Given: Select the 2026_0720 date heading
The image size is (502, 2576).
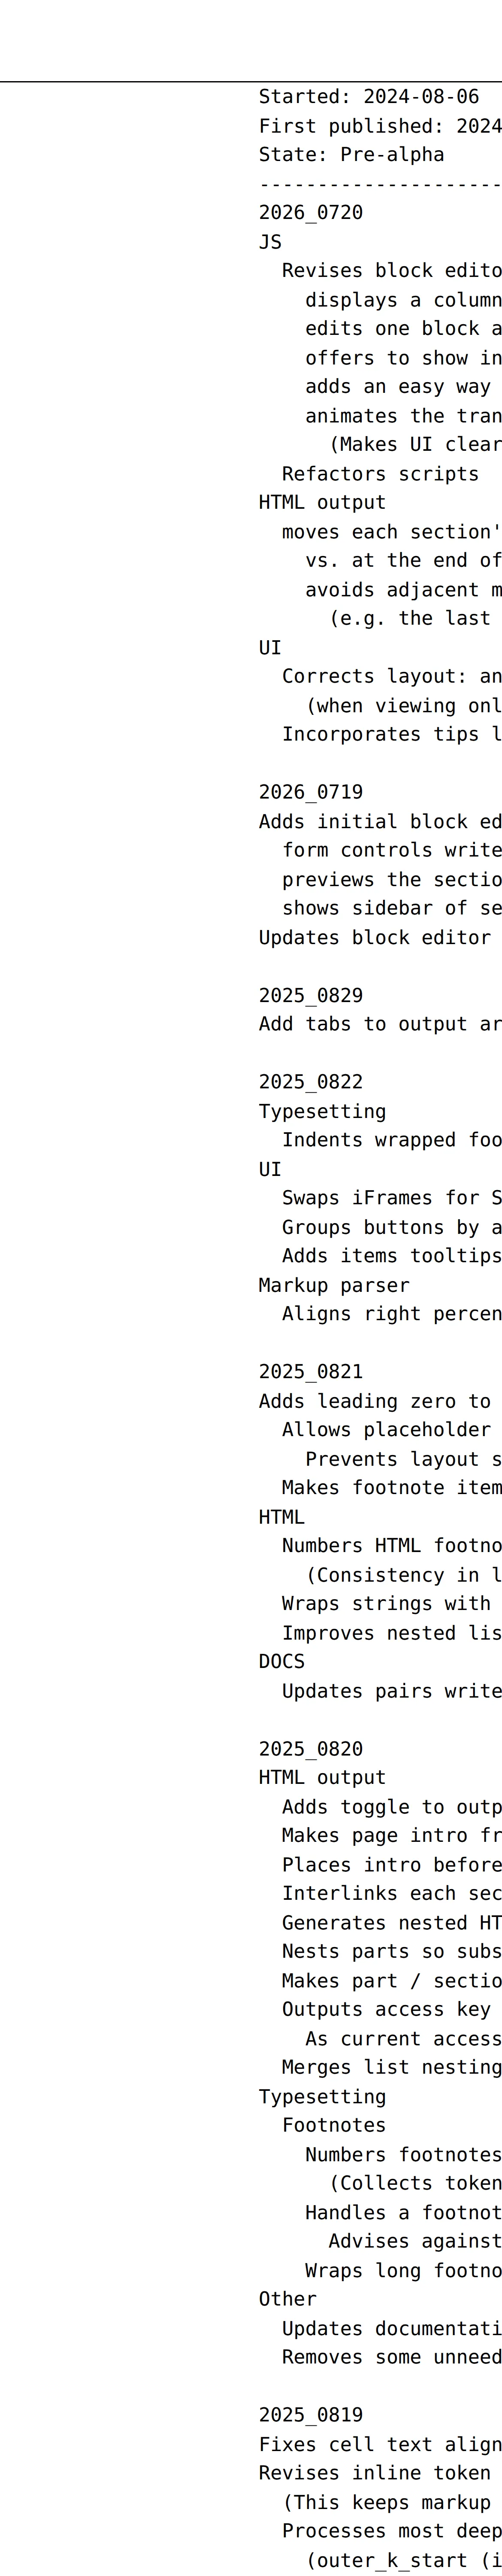Looking at the screenshot, I should pyautogui.click(x=311, y=213).
